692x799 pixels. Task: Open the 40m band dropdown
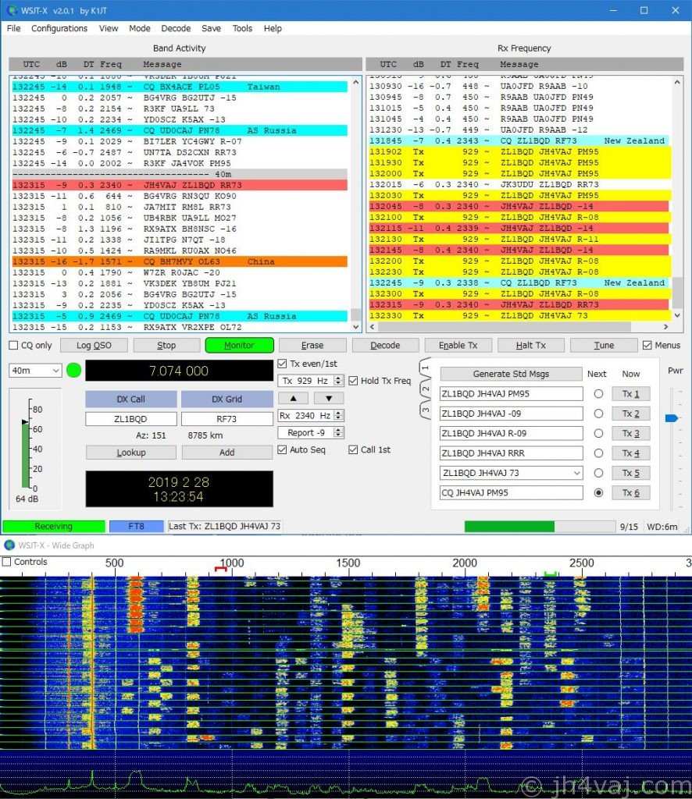coord(35,371)
